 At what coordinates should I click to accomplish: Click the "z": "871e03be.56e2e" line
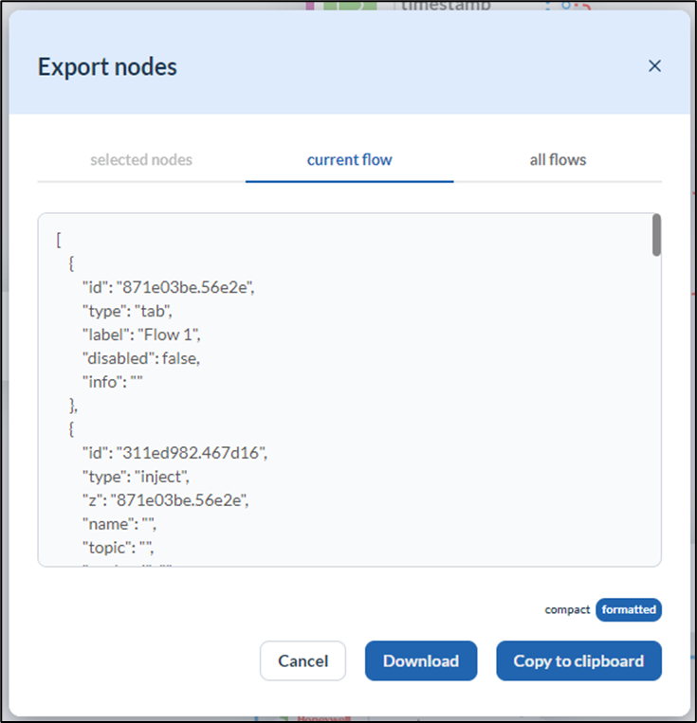(166, 500)
